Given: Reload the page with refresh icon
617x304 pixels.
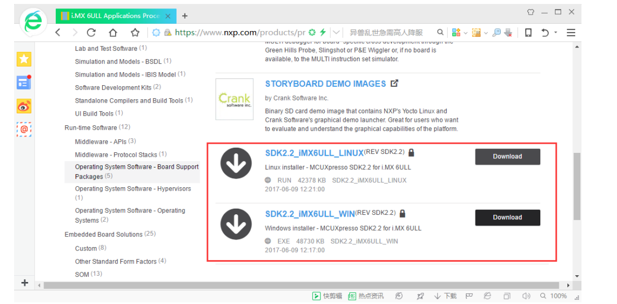Looking at the screenshot, I should coord(91,33).
